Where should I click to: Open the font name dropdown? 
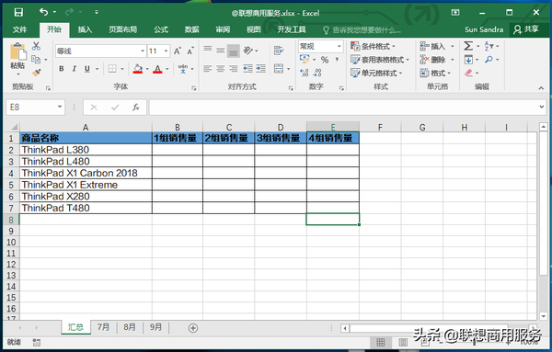point(143,51)
